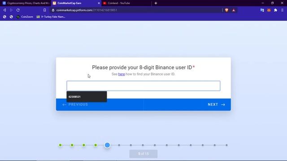Jump to first progress step dot
Viewport: 287px width, 161px height.
[60, 145]
